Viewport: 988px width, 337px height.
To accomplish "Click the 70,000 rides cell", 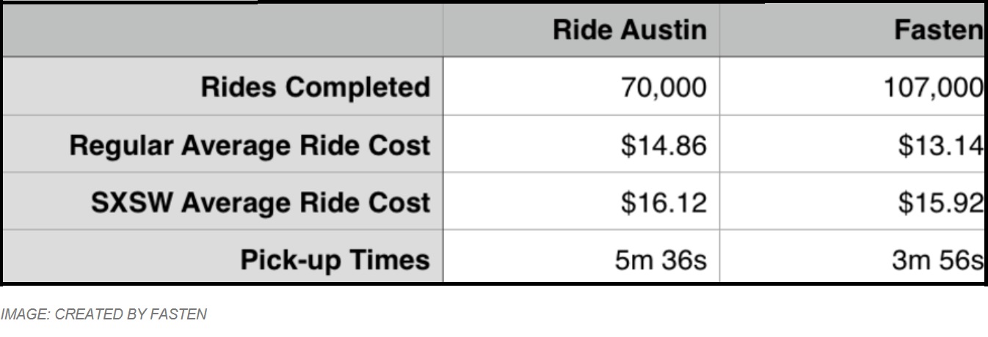I will [581, 86].
